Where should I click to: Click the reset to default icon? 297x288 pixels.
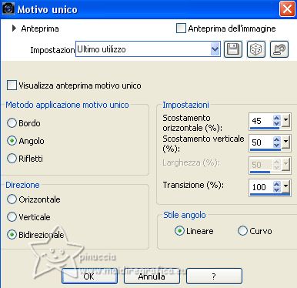(x=279, y=49)
